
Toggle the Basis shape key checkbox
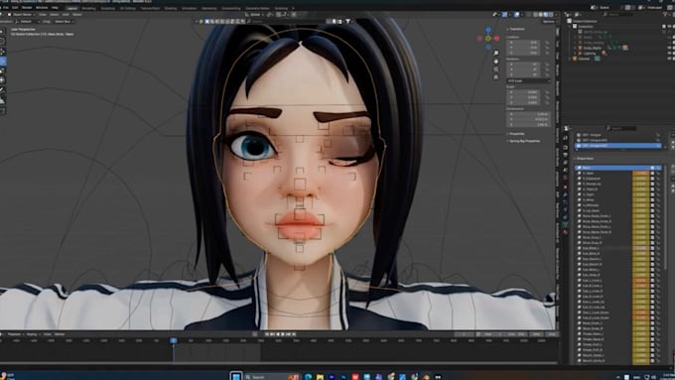[652, 168]
